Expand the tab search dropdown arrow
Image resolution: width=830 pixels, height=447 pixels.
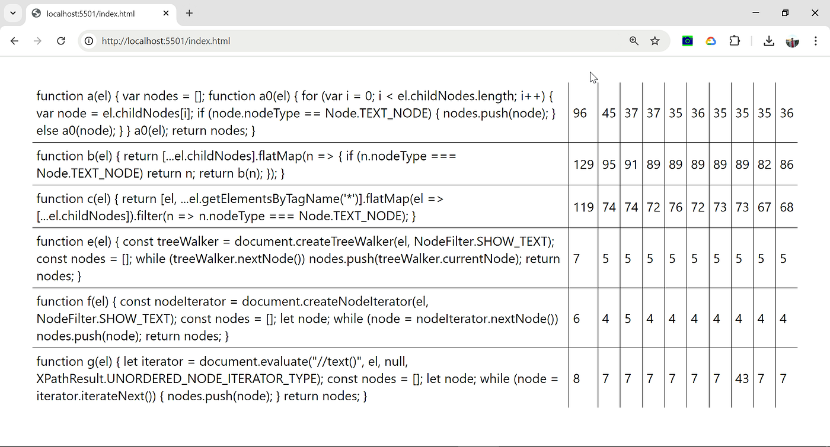coord(12,13)
